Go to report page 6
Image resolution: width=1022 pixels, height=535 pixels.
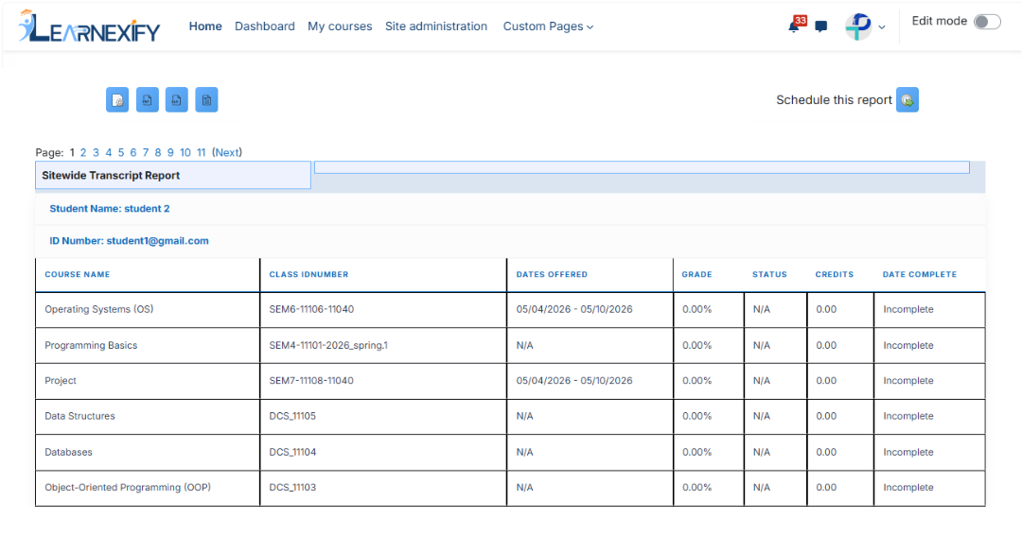[x=133, y=152]
